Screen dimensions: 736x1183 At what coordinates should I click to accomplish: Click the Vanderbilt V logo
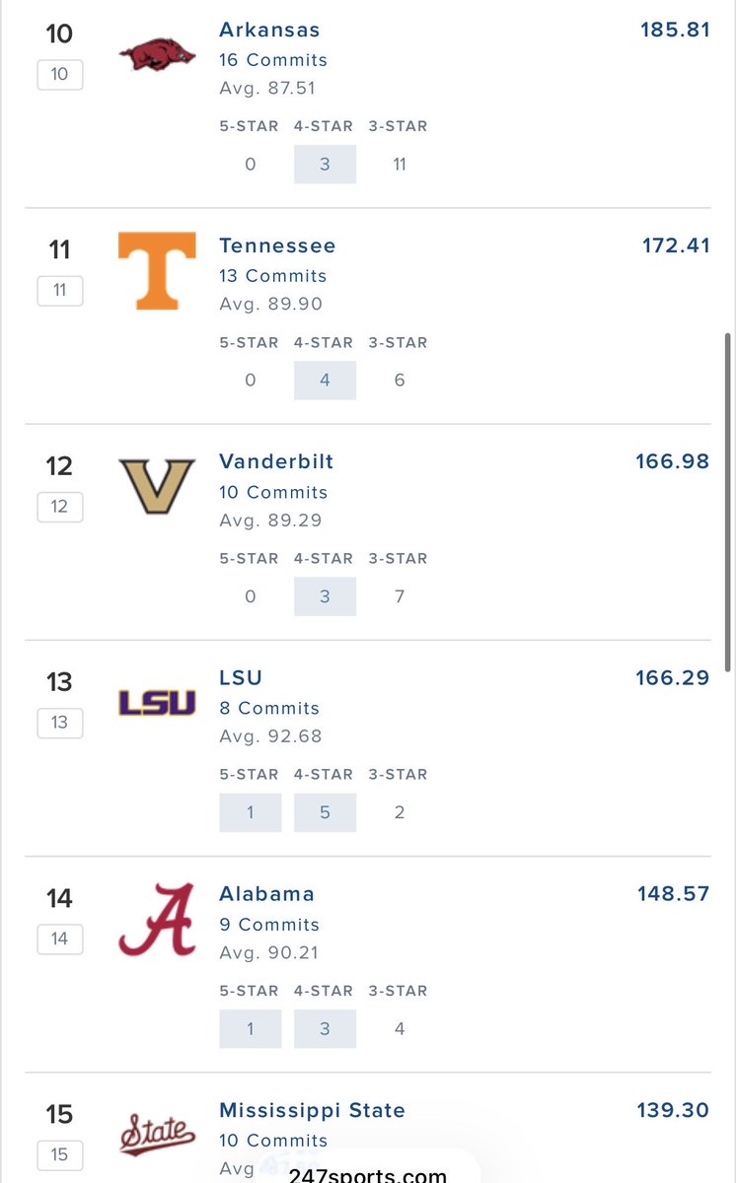pyautogui.click(x=157, y=486)
